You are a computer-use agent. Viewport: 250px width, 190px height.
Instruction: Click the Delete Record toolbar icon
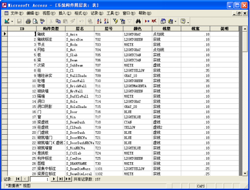[154, 21]
